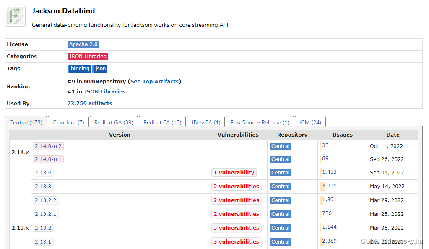Click Central repository badge for 2.14.0-rc1
This screenshot has height=249, width=429.
point(280,159)
